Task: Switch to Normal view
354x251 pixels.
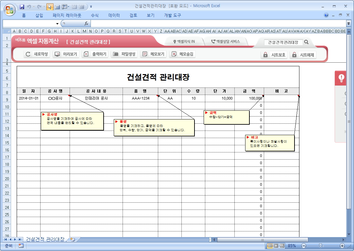Action: 270,246
